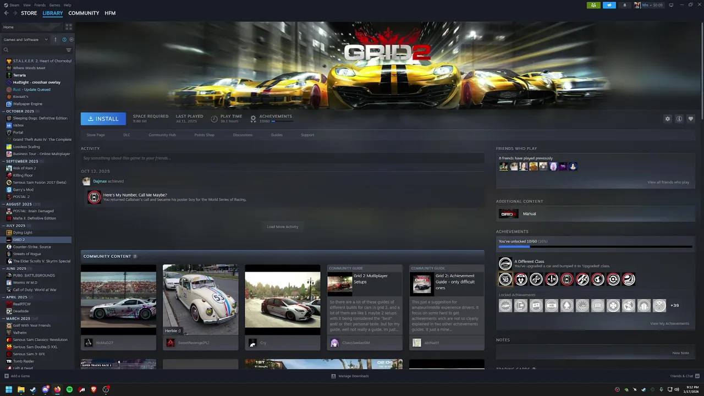The image size is (704, 396).
Task: Click the achievements unlocked progress bar
Action: pyautogui.click(x=595, y=247)
